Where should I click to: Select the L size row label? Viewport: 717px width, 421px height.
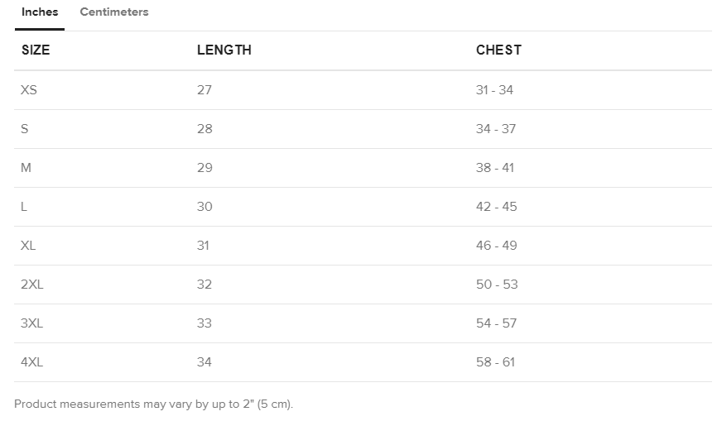(x=24, y=207)
